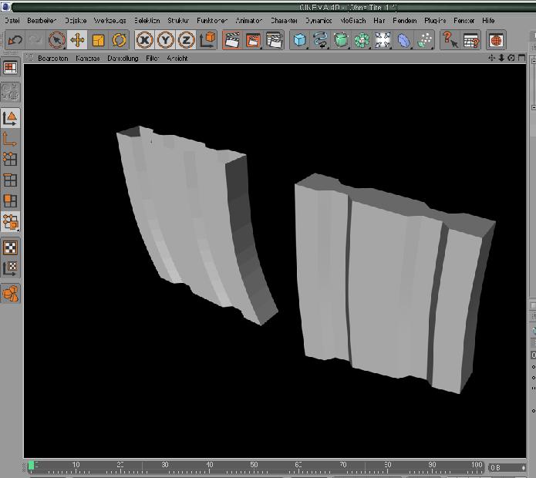Switch to Model mode icon

click(x=10, y=118)
